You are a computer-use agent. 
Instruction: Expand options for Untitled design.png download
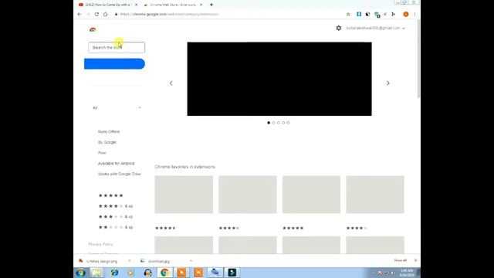click(x=130, y=261)
